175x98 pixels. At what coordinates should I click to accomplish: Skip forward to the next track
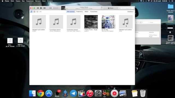(x=45, y=8)
